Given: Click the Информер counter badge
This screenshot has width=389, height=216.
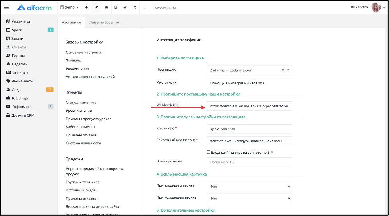Looking at the screenshot, I should tap(50, 106).
